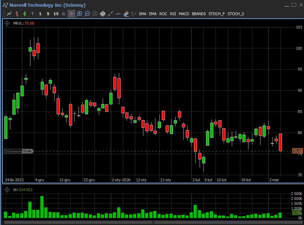Image resolution: width=304 pixels, height=225 pixels.
Task: Click the move handle next to MRVL label
Action: point(7,23)
